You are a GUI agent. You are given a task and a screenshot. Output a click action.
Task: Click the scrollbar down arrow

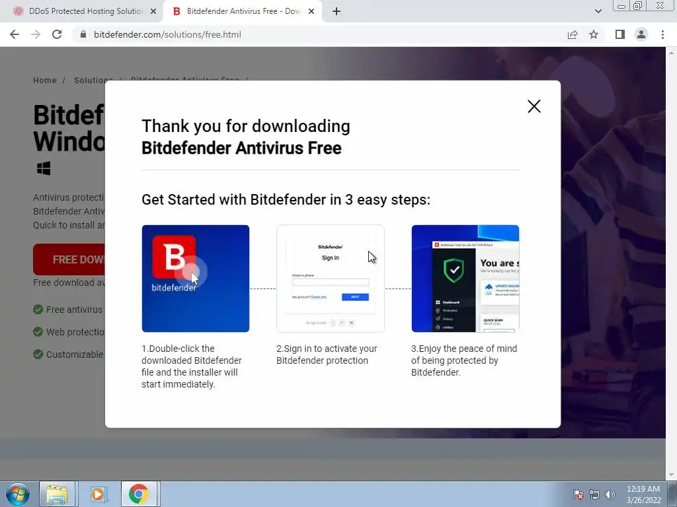pos(672,475)
